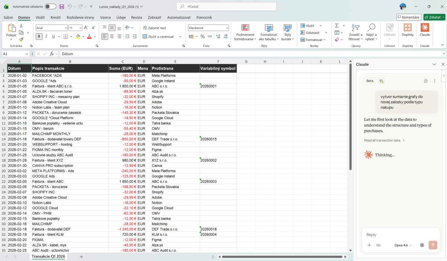Open the Všeobecné number format dropdown
This screenshot has width=447, height=261.
coord(227,28)
